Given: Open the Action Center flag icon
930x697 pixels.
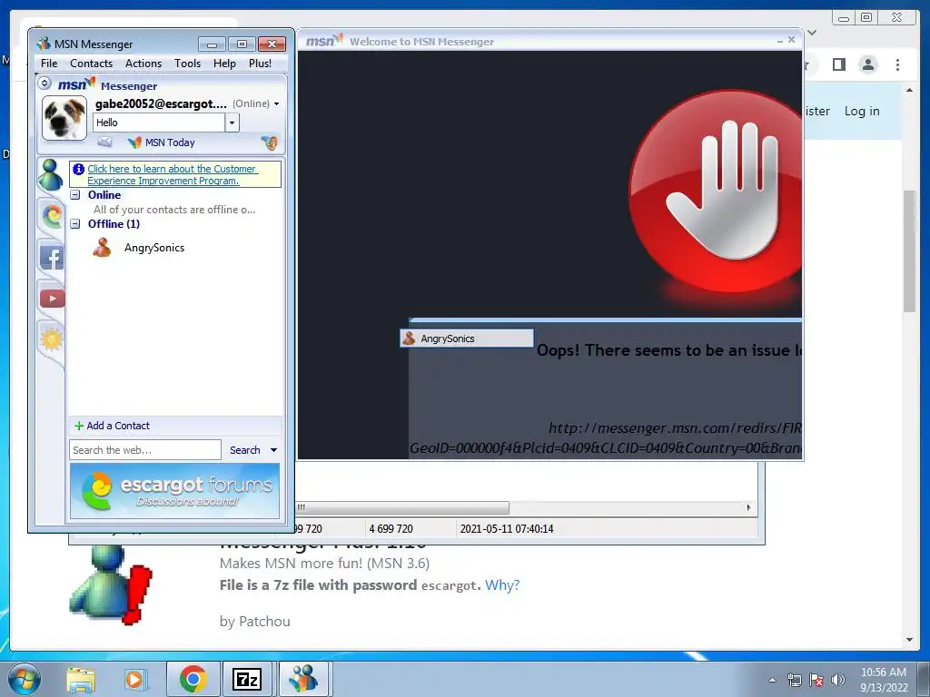Looking at the screenshot, I should pyautogui.click(x=816, y=680).
